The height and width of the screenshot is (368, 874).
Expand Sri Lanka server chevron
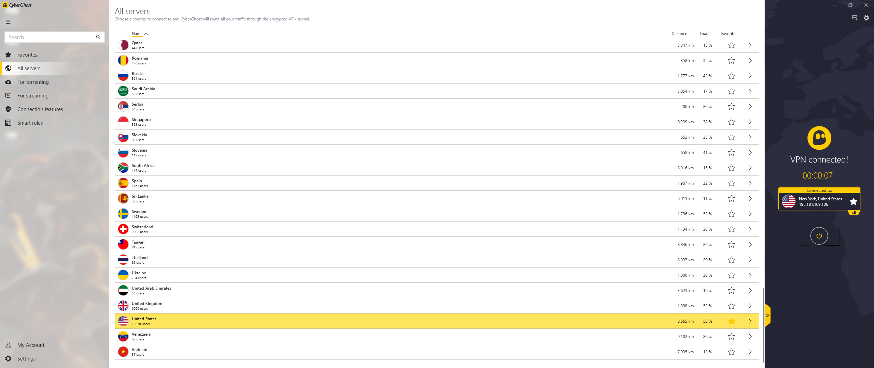750,198
